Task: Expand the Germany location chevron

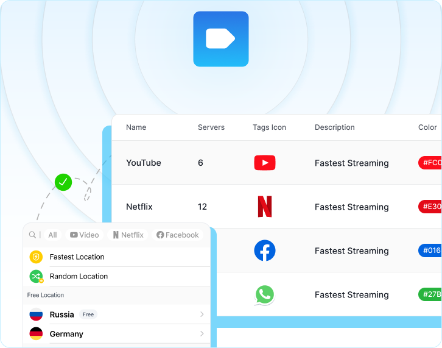Action: (x=202, y=334)
